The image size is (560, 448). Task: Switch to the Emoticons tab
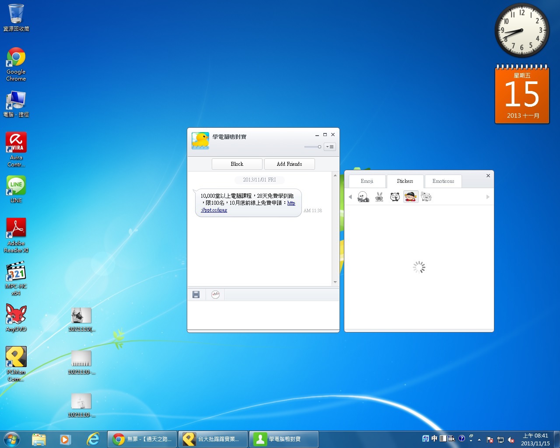click(x=443, y=181)
